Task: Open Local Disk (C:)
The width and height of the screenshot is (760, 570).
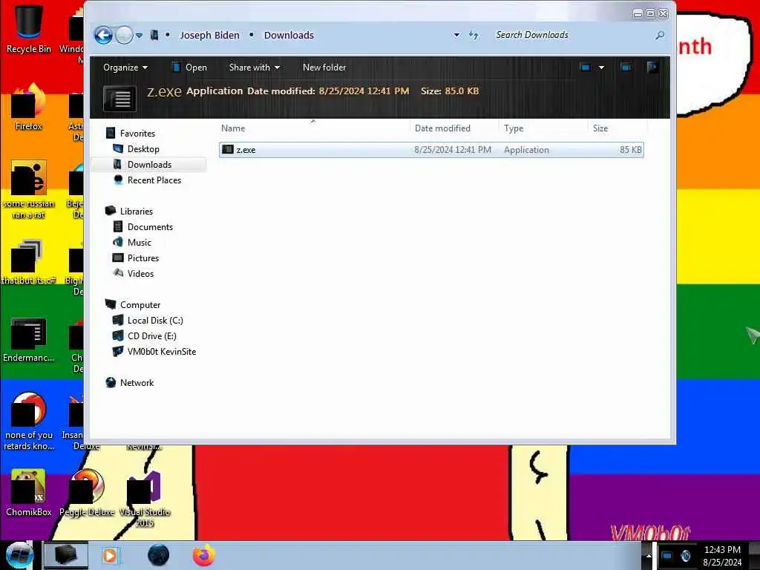Action: click(x=155, y=321)
